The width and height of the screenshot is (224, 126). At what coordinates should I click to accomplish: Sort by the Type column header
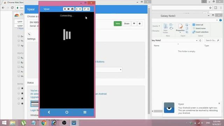click(x=206, y=45)
